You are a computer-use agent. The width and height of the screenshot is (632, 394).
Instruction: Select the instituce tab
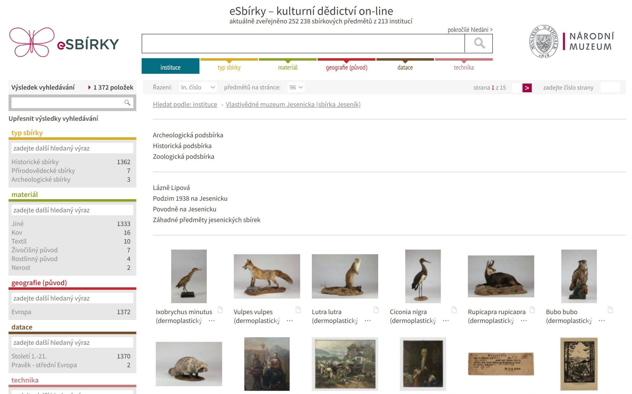pyautogui.click(x=170, y=67)
